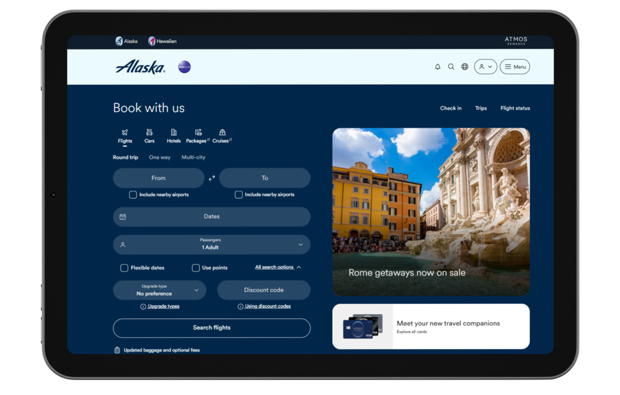Switch to the Multi-city tab
The height and width of the screenshot is (395, 620).
pyautogui.click(x=193, y=157)
